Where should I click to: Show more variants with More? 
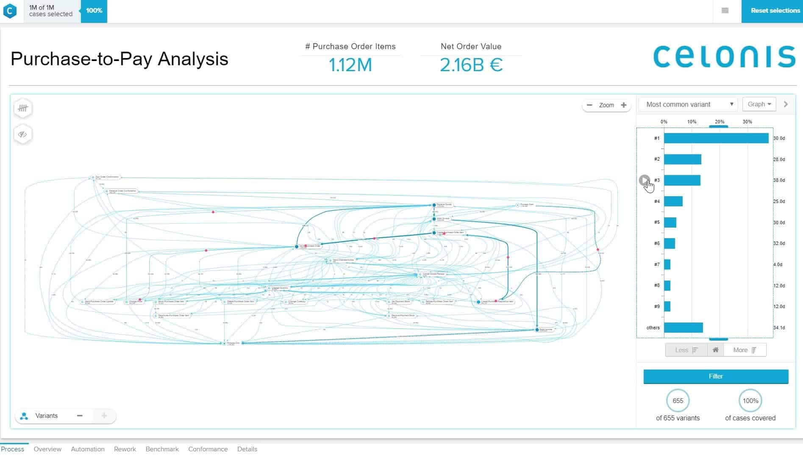click(745, 350)
